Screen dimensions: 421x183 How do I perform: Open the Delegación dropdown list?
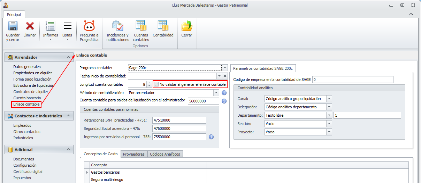[329, 107]
